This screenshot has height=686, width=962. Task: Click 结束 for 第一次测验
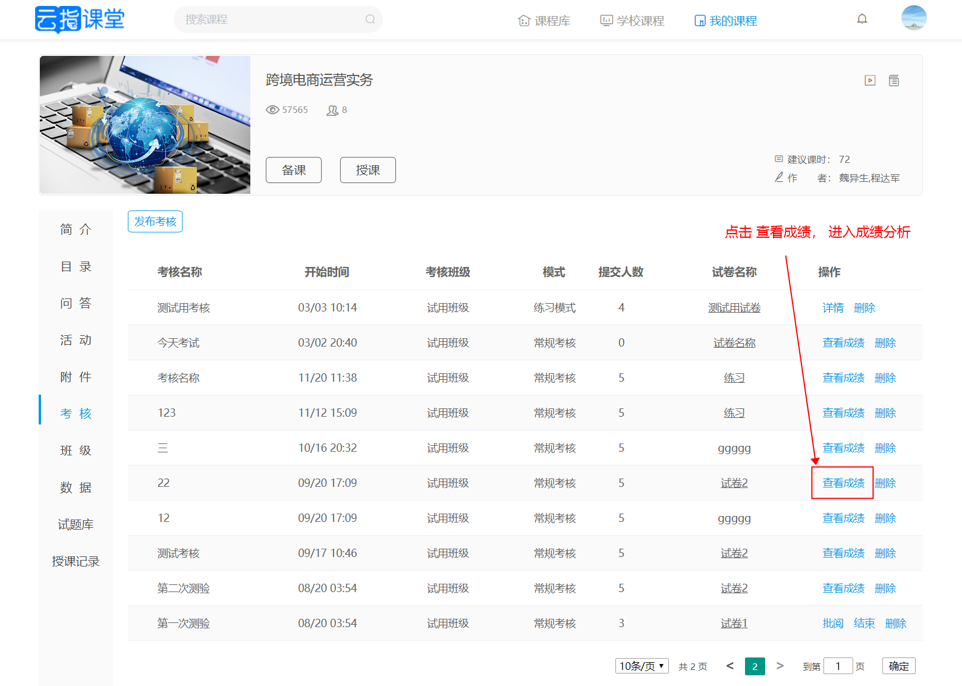[864, 624]
